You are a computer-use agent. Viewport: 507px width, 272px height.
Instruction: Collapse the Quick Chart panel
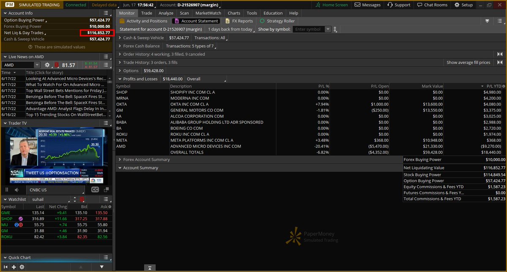5,257
